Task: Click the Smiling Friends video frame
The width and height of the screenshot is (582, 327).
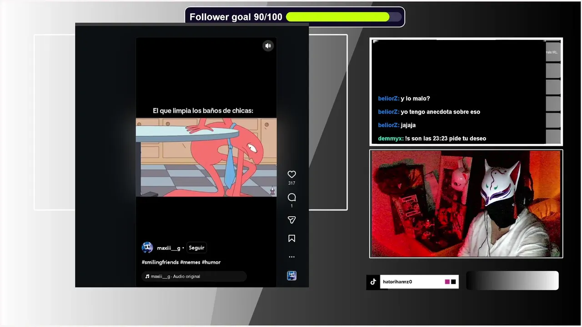Action: (206, 157)
